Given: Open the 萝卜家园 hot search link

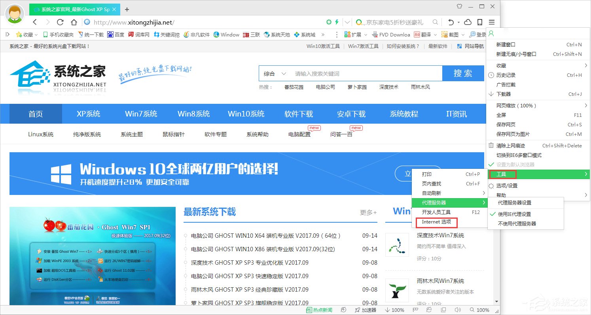Looking at the screenshot, I should click(356, 87).
